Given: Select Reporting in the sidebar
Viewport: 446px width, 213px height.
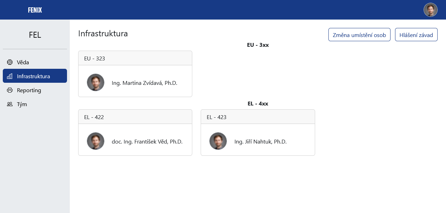Looking at the screenshot, I should 35,90.
